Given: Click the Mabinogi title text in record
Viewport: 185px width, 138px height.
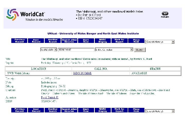Looking at the screenshot, I should click(97, 59).
